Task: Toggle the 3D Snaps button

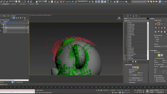Action: click(55, 2)
